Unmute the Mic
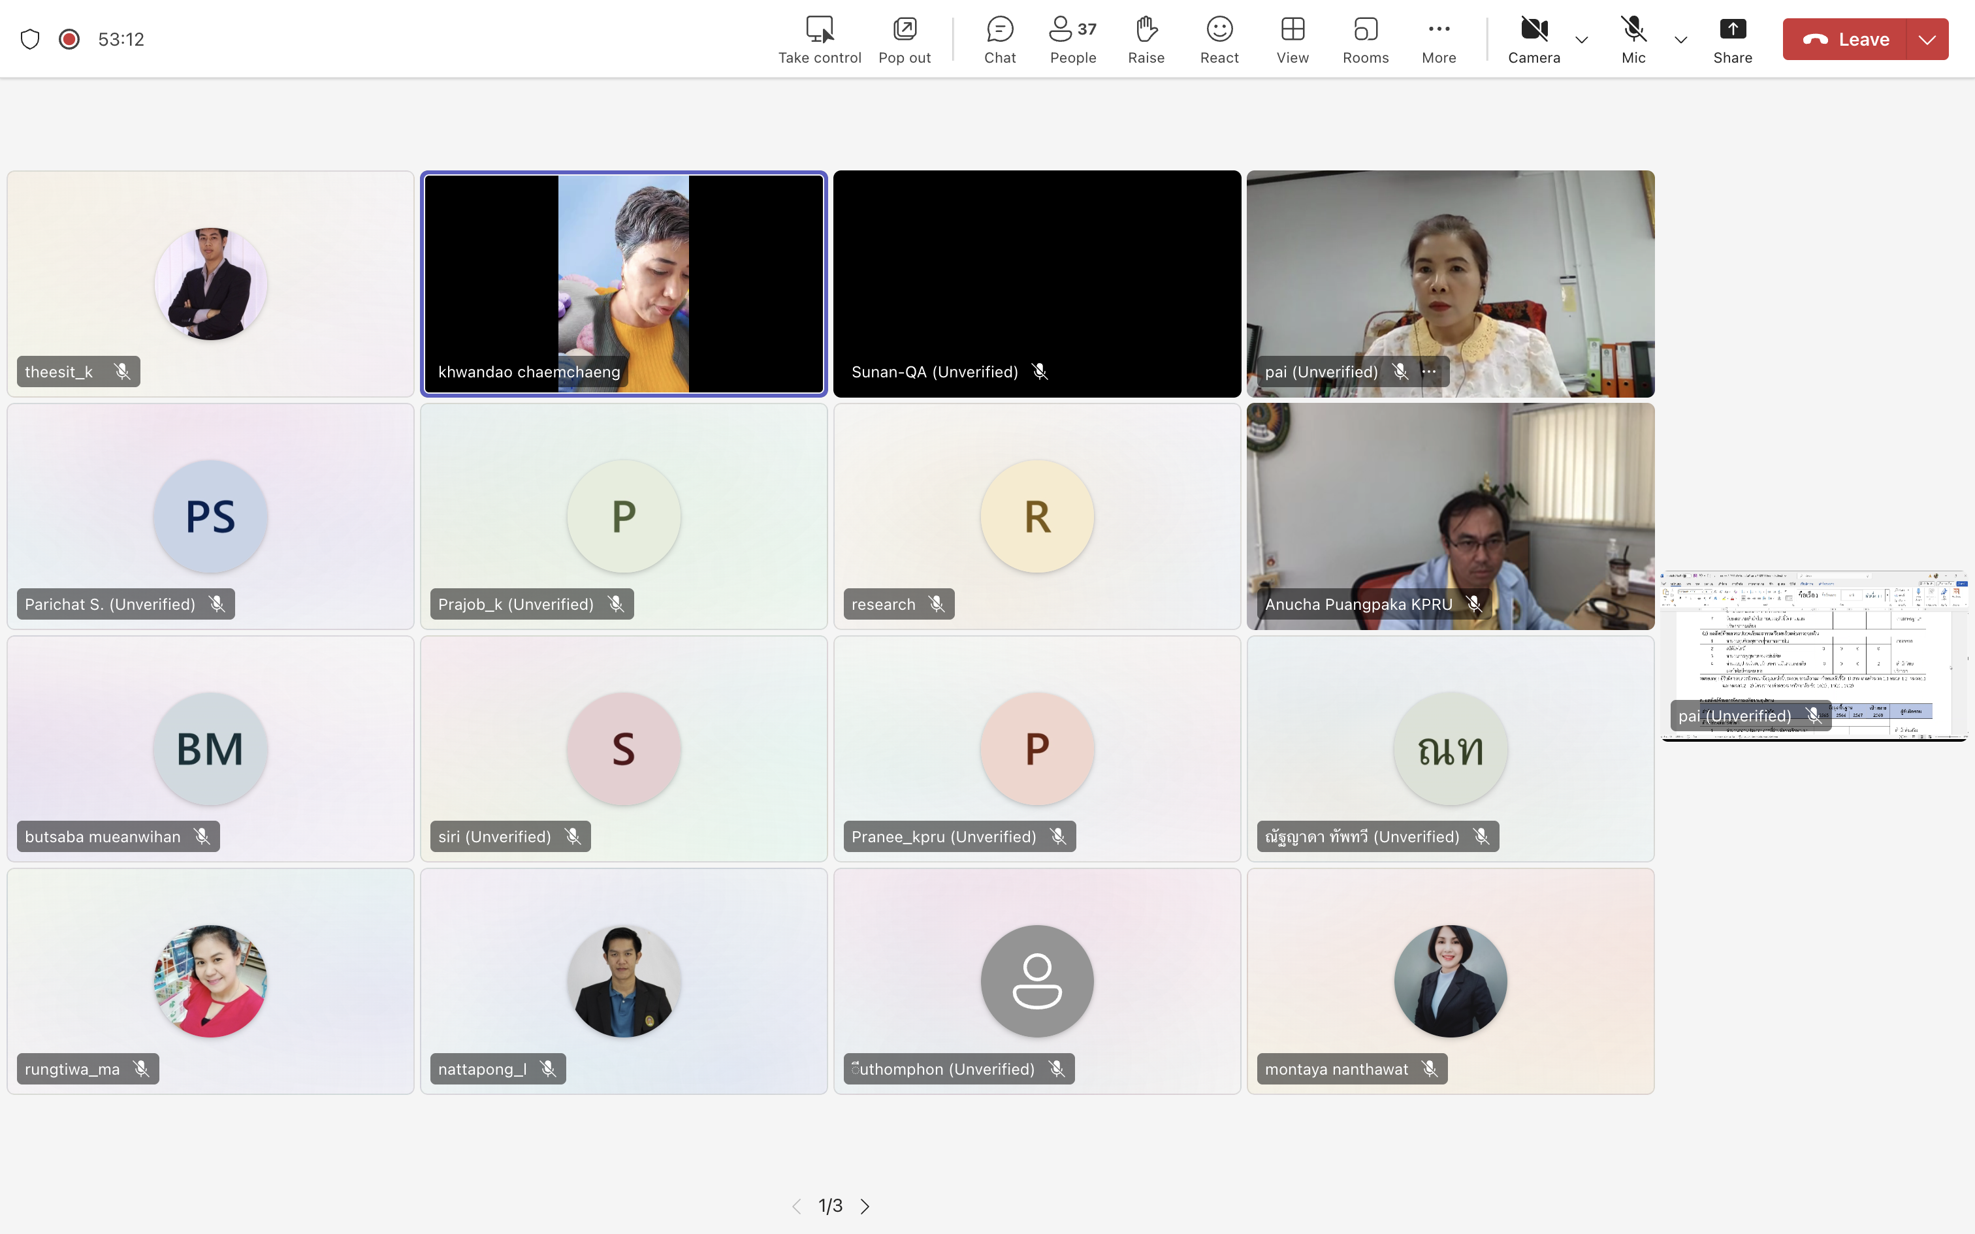 tap(1633, 39)
